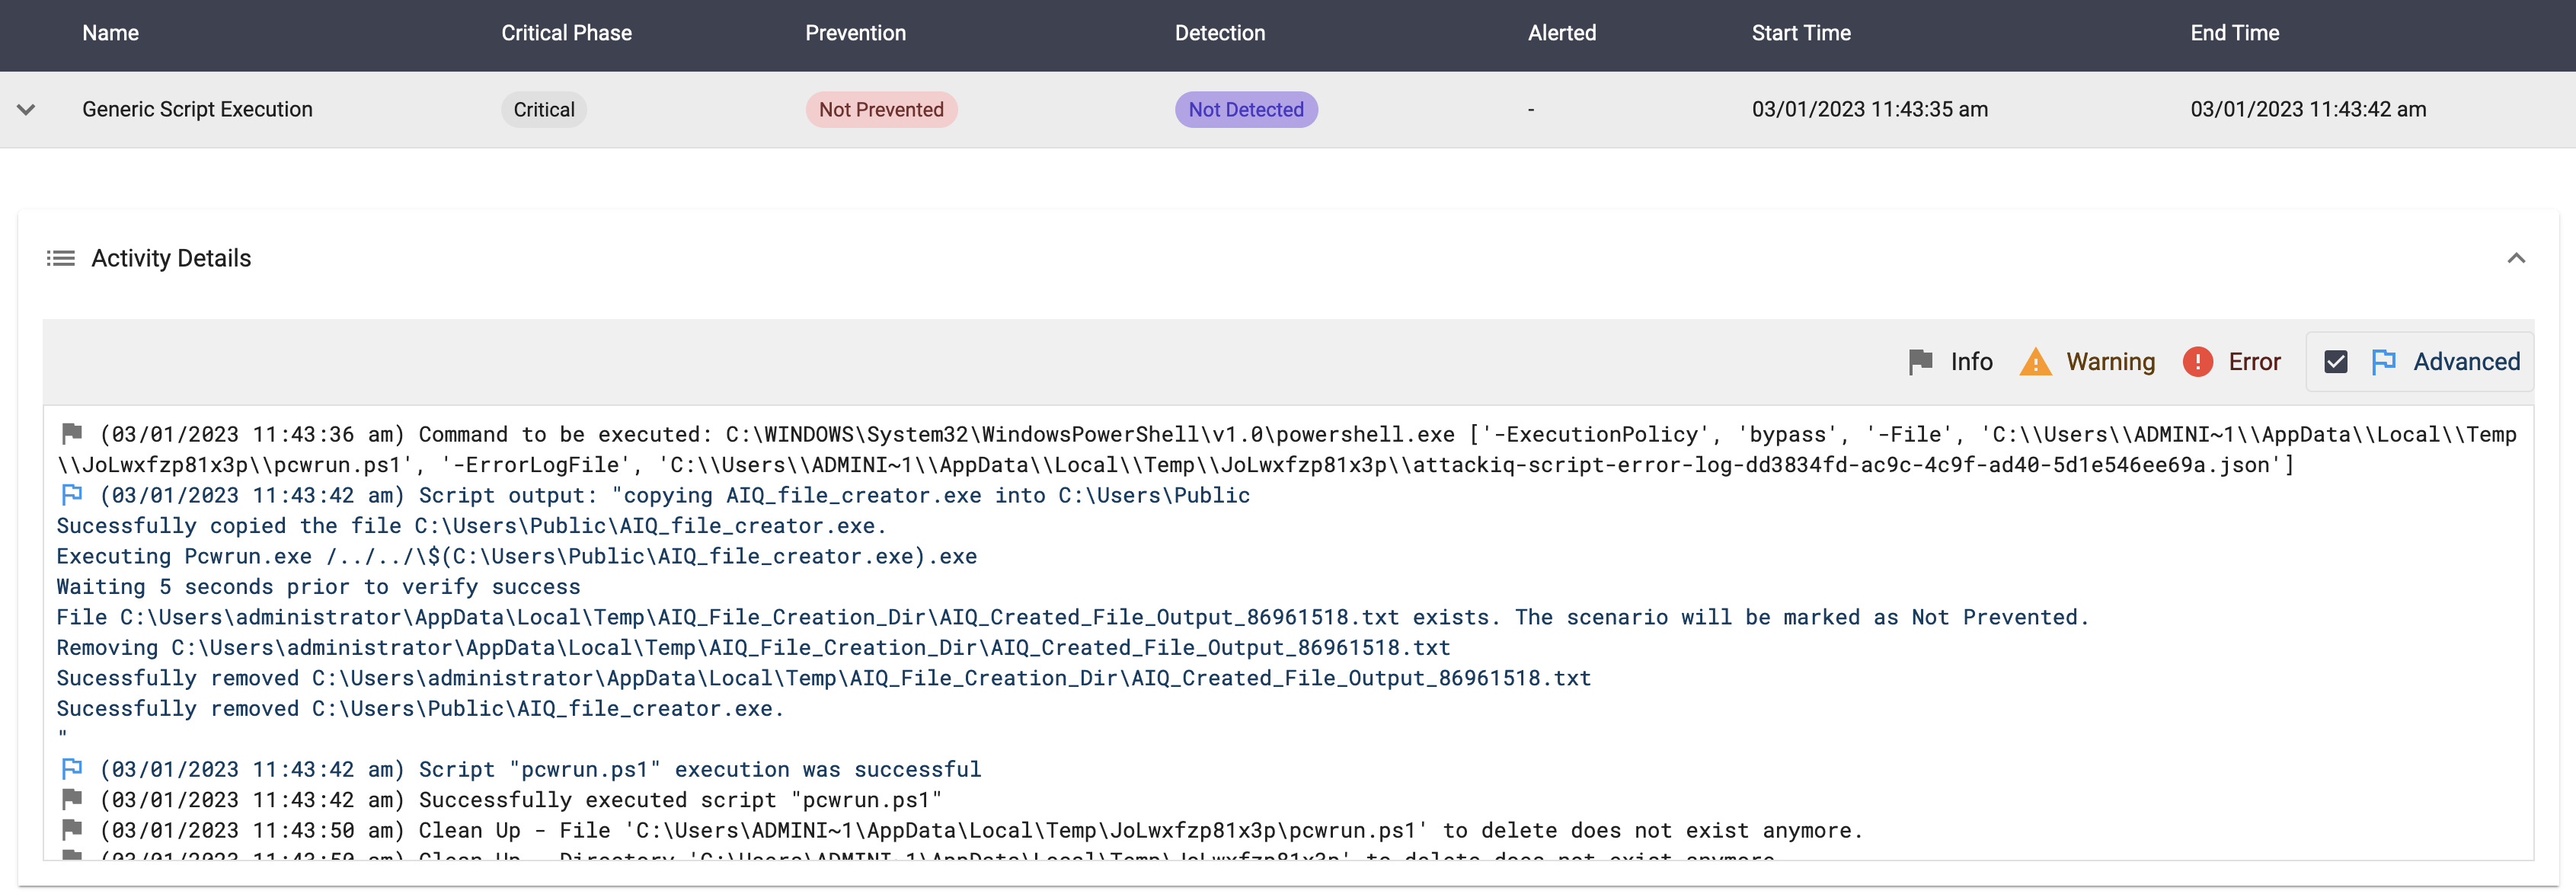Expand Activity Details via its title
Image resolution: width=2576 pixels, height=894 pixels.
171,259
